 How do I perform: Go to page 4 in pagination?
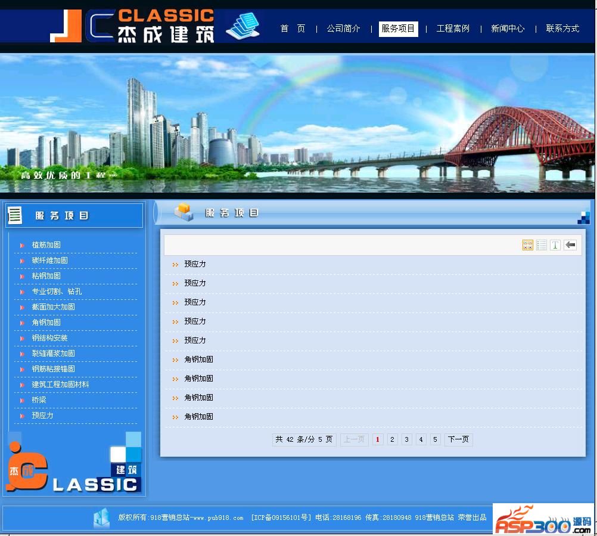pyautogui.click(x=421, y=439)
